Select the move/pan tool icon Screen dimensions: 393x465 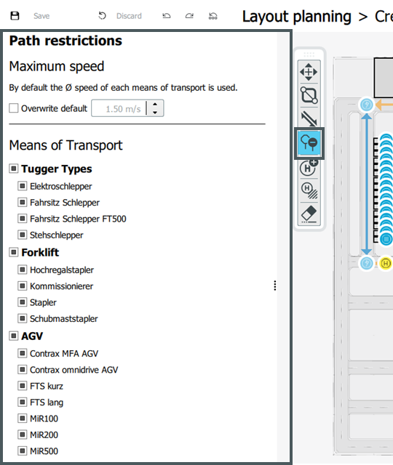pos(309,72)
